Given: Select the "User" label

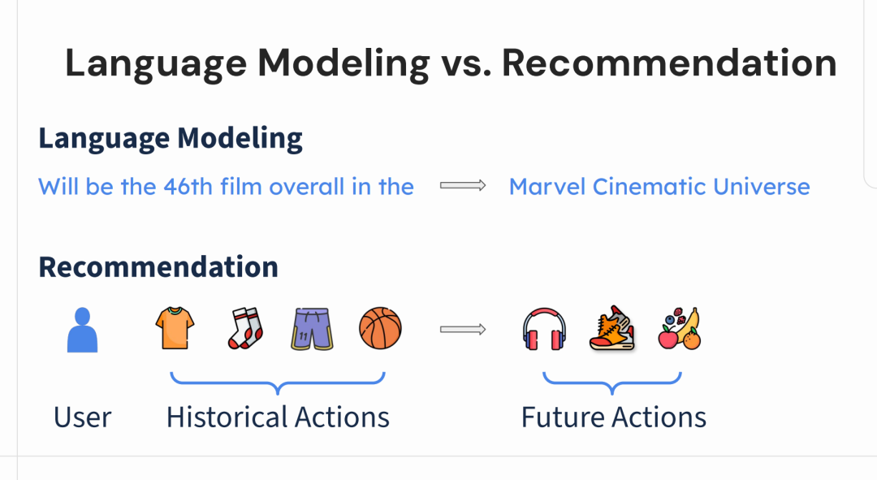Looking at the screenshot, I should tap(82, 417).
